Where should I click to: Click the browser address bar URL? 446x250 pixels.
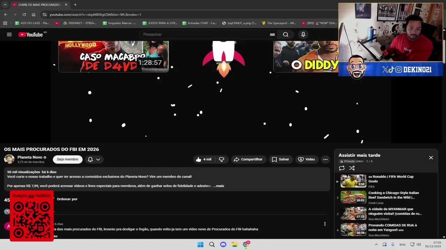click(95, 15)
